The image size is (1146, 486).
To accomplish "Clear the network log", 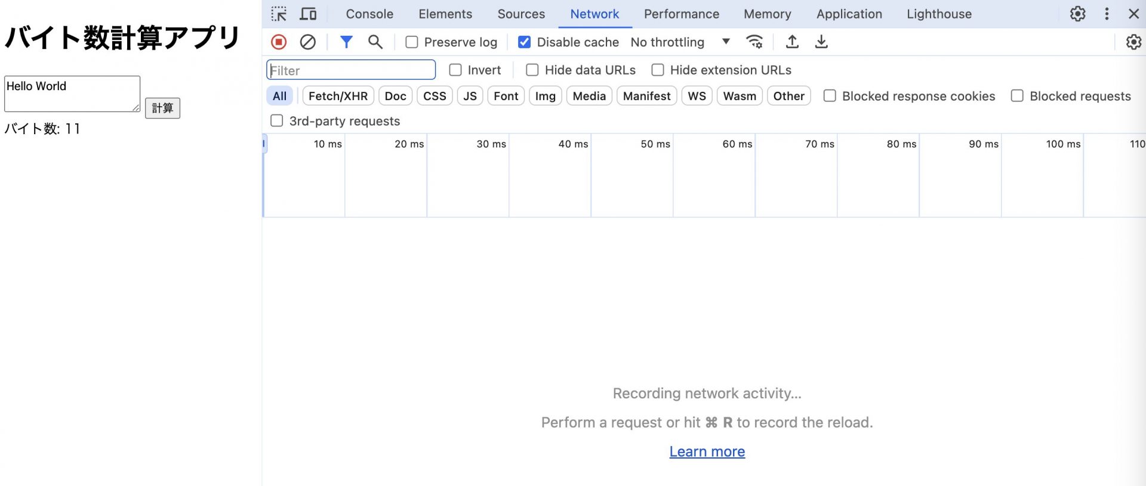I will click(x=308, y=42).
